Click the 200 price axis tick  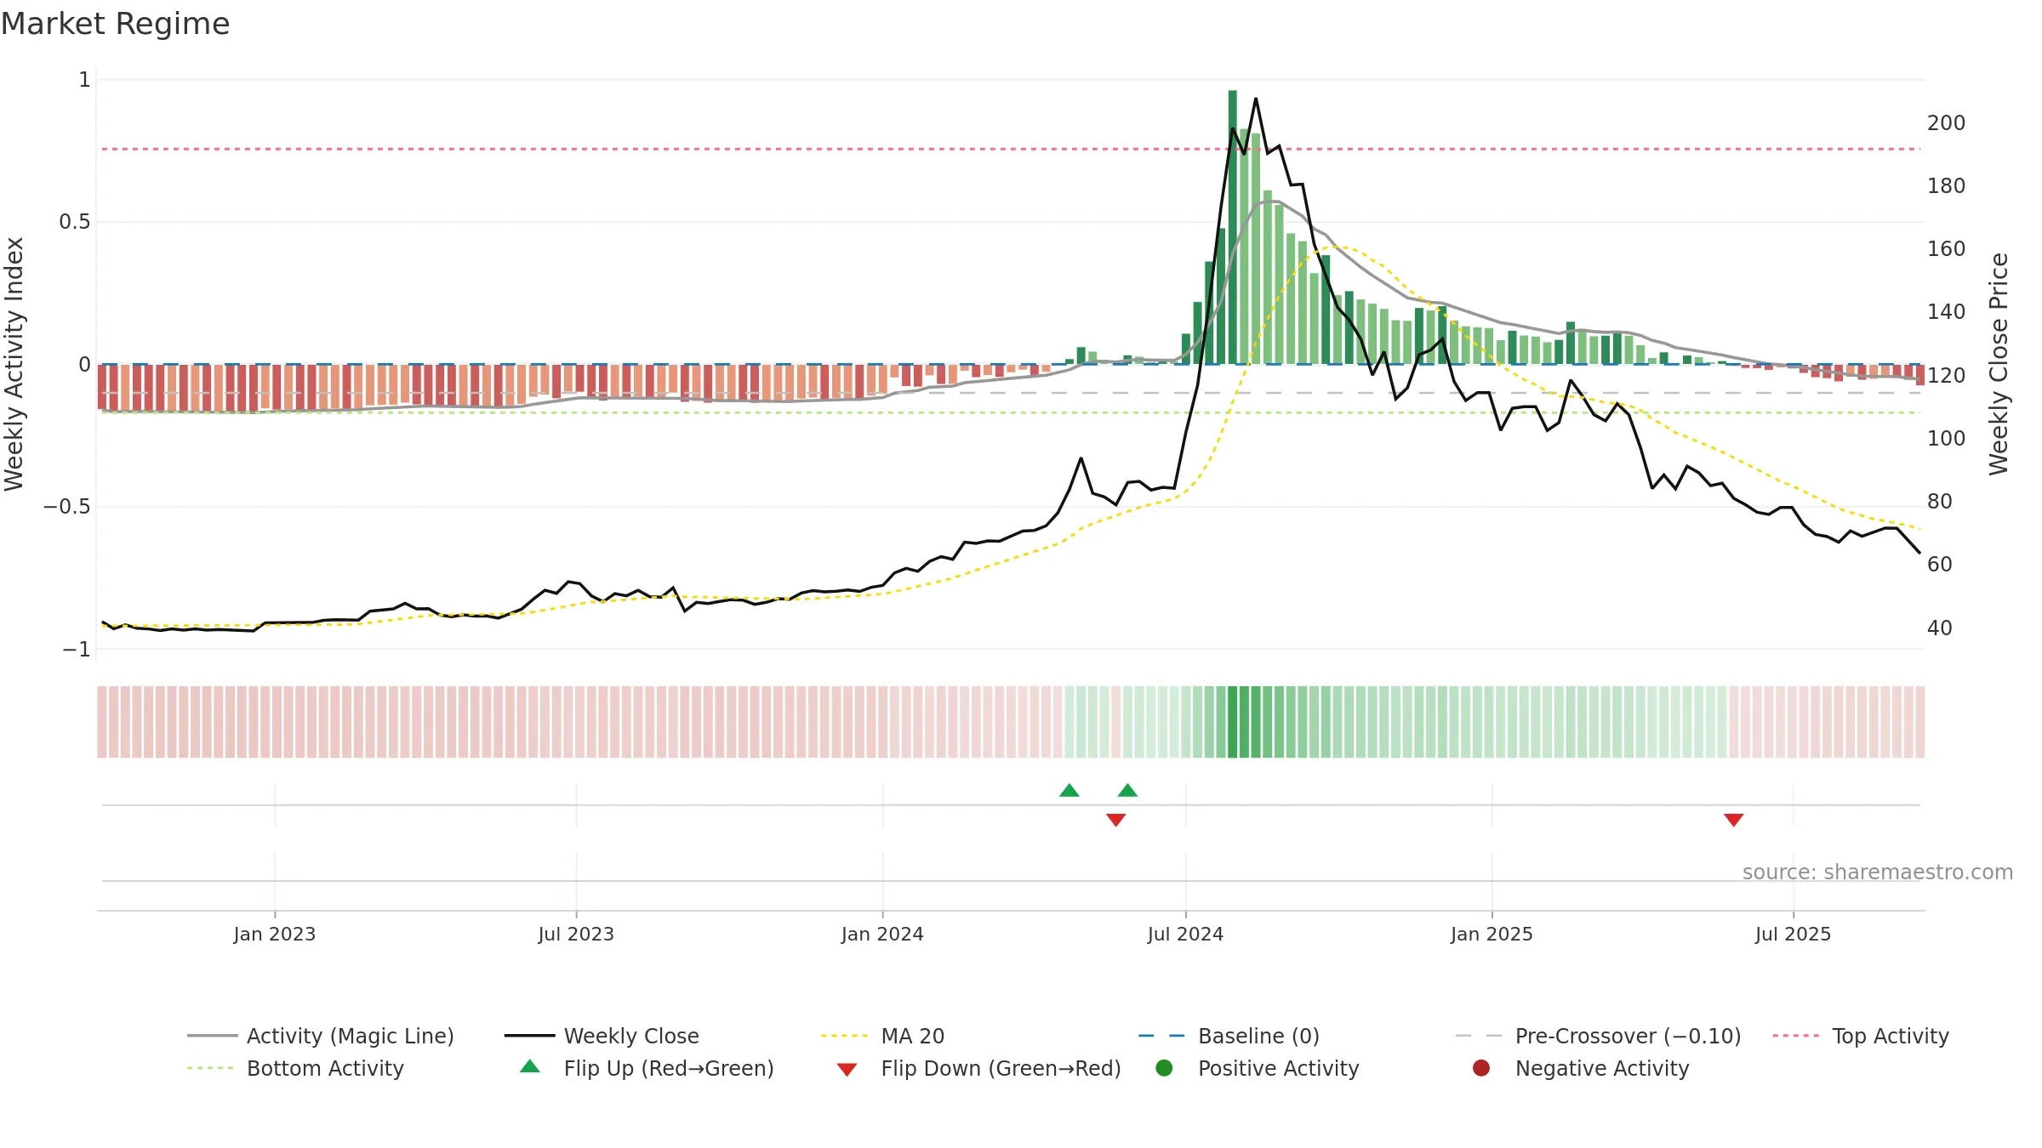[1947, 123]
